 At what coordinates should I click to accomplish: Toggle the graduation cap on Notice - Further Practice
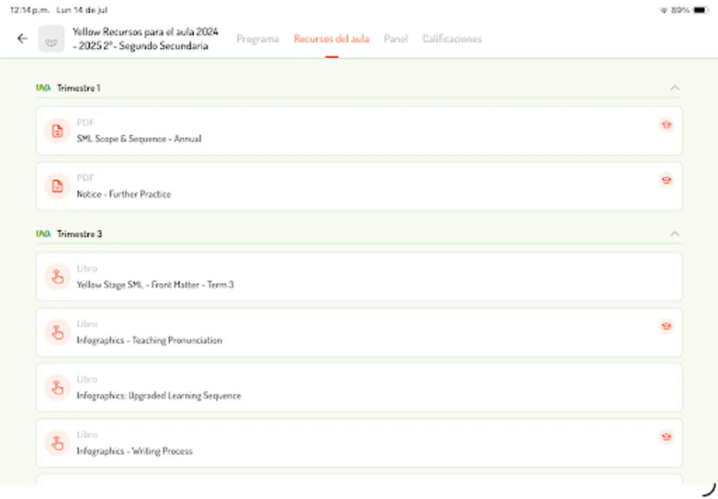click(x=666, y=180)
